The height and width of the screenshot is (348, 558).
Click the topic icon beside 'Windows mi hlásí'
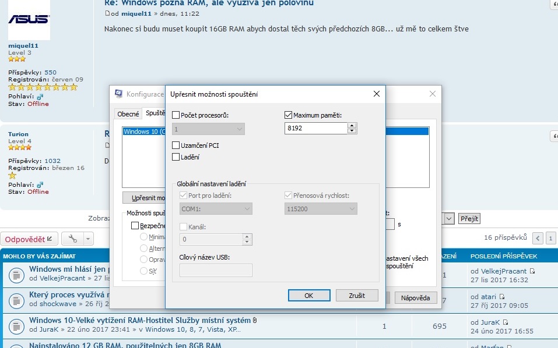pyautogui.click(x=15, y=274)
